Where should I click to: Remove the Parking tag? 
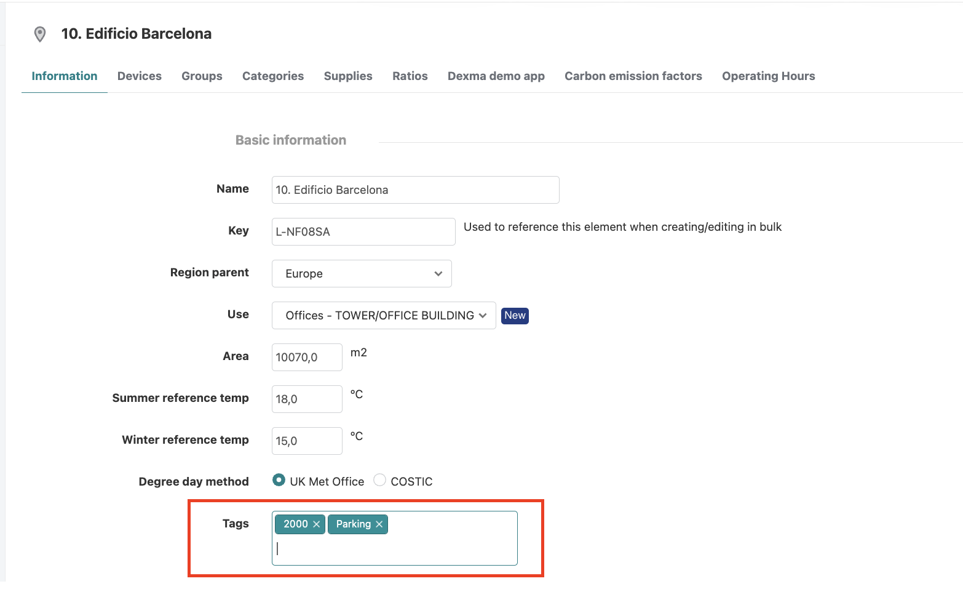tap(379, 524)
